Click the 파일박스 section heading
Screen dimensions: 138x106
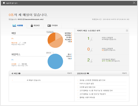(16, 54)
